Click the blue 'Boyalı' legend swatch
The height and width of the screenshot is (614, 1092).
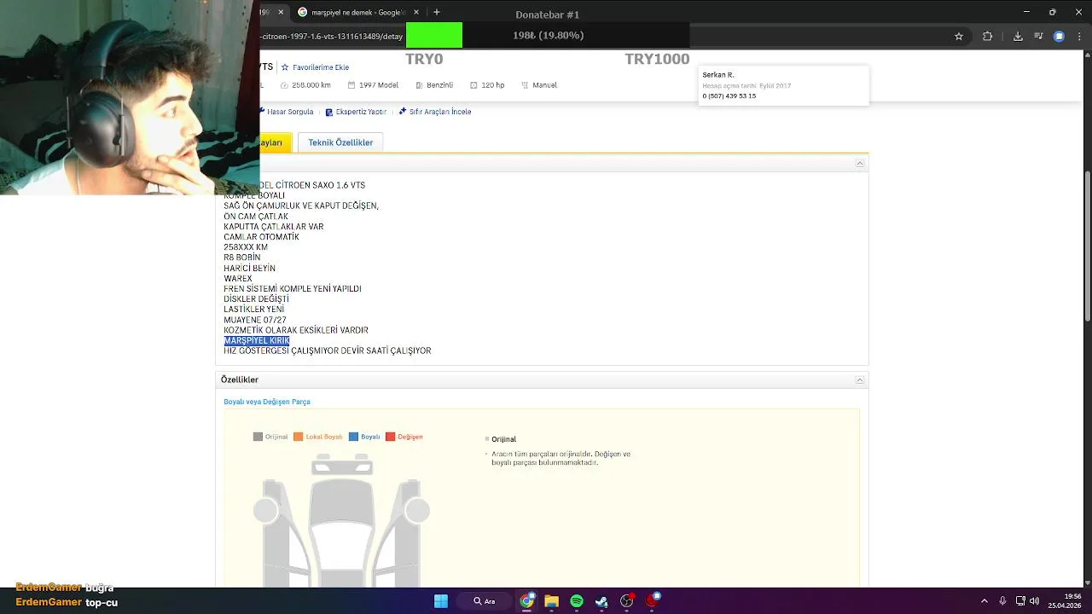pyautogui.click(x=353, y=437)
